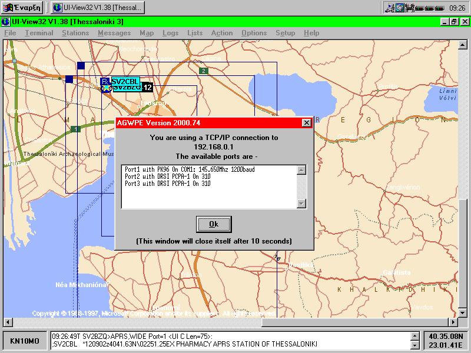
Task: Click the Galatista town label on the map
Action: (x=396, y=272)
